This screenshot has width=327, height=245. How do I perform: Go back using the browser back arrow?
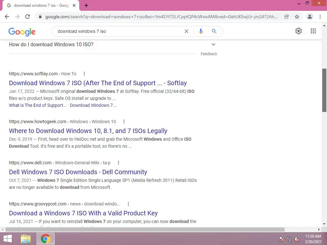coord(7,17)
